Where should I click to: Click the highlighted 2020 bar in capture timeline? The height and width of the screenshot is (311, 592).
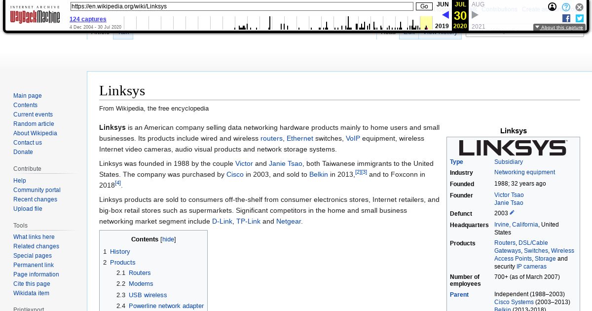426,23
